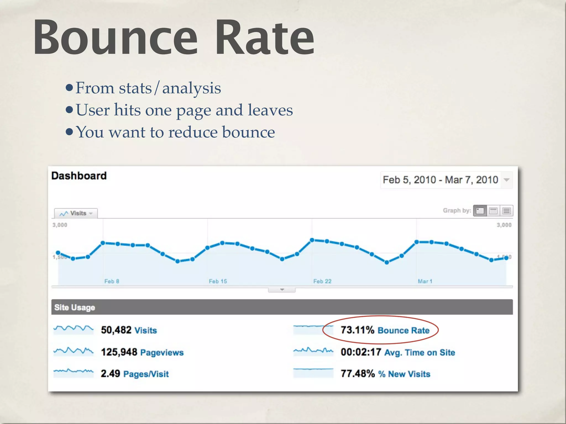Viewport: 566px width, 424px height.
Task: Open the date range dropdown arrow
Action: click(507, 180)
